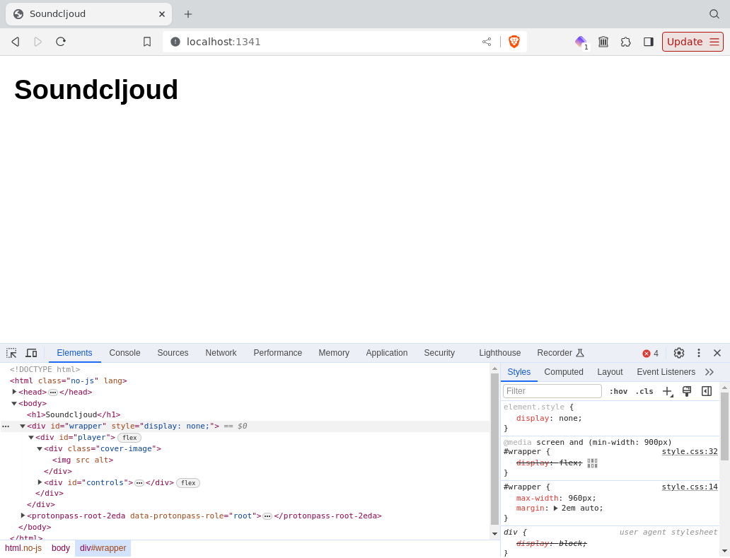Open Brave Shields lion icon
Screen dimensions: 730x558
(514, 42)
